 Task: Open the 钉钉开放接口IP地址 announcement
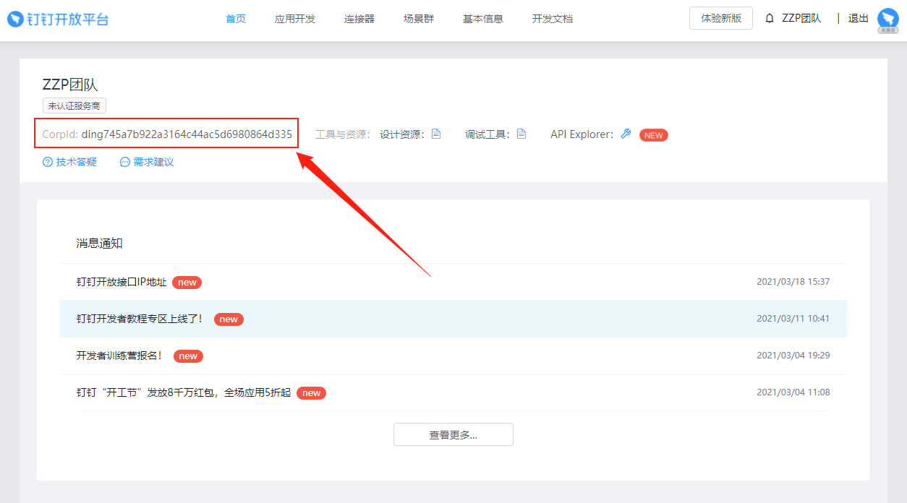click(x=122, y=282)
